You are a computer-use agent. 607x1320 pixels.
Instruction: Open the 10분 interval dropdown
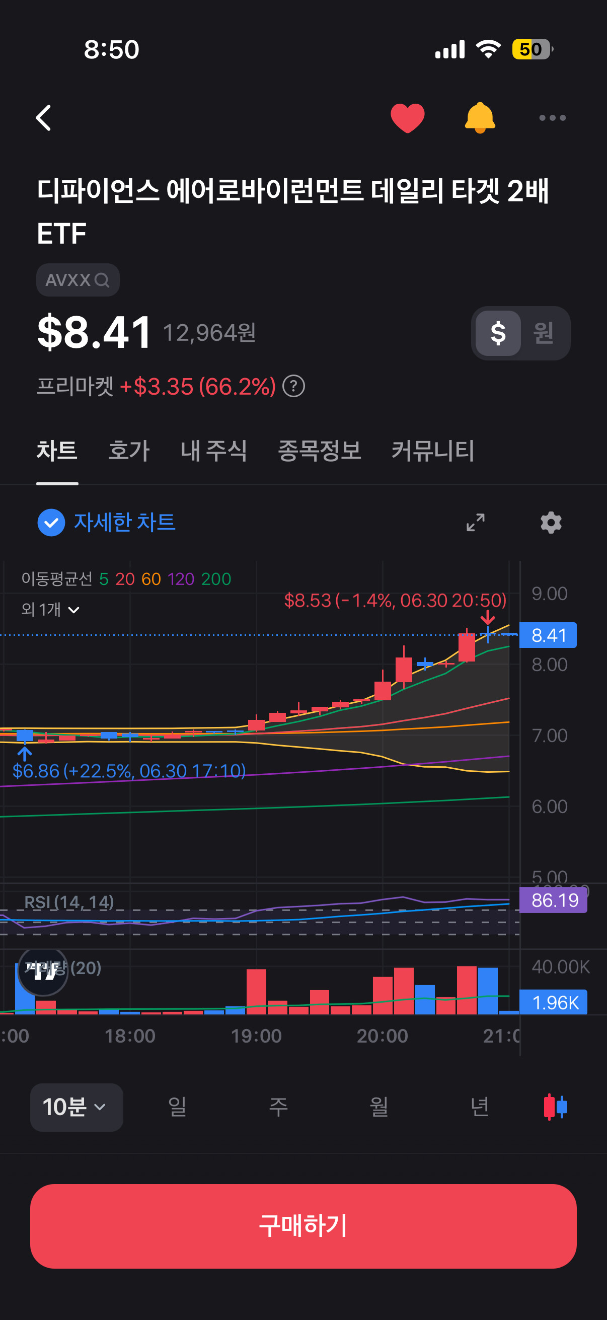[x=77, y=1107]
